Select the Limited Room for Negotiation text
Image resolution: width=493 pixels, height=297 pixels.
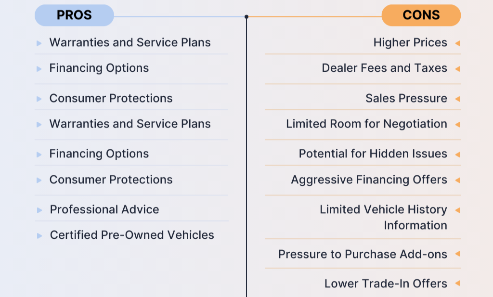coord(366,124)
